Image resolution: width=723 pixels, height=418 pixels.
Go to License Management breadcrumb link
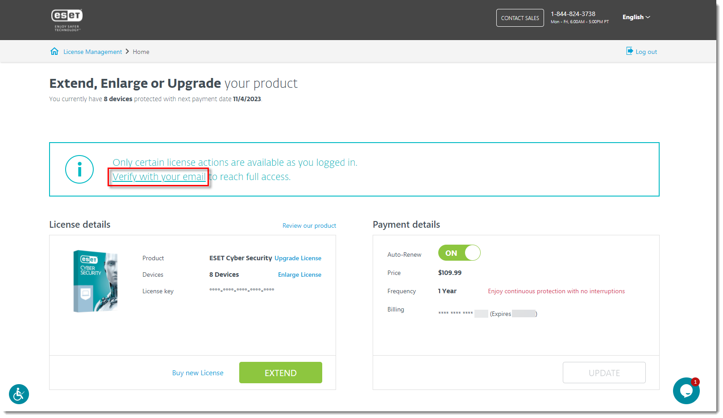93,52
